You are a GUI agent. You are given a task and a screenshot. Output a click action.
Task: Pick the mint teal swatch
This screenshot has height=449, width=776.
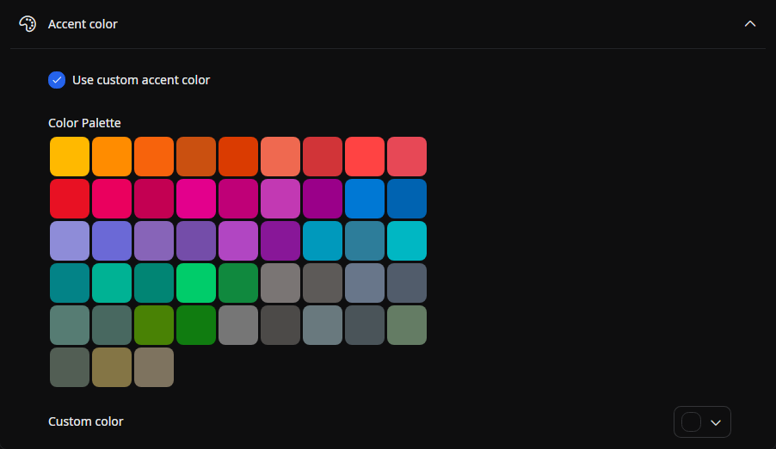tap(112, 283)
